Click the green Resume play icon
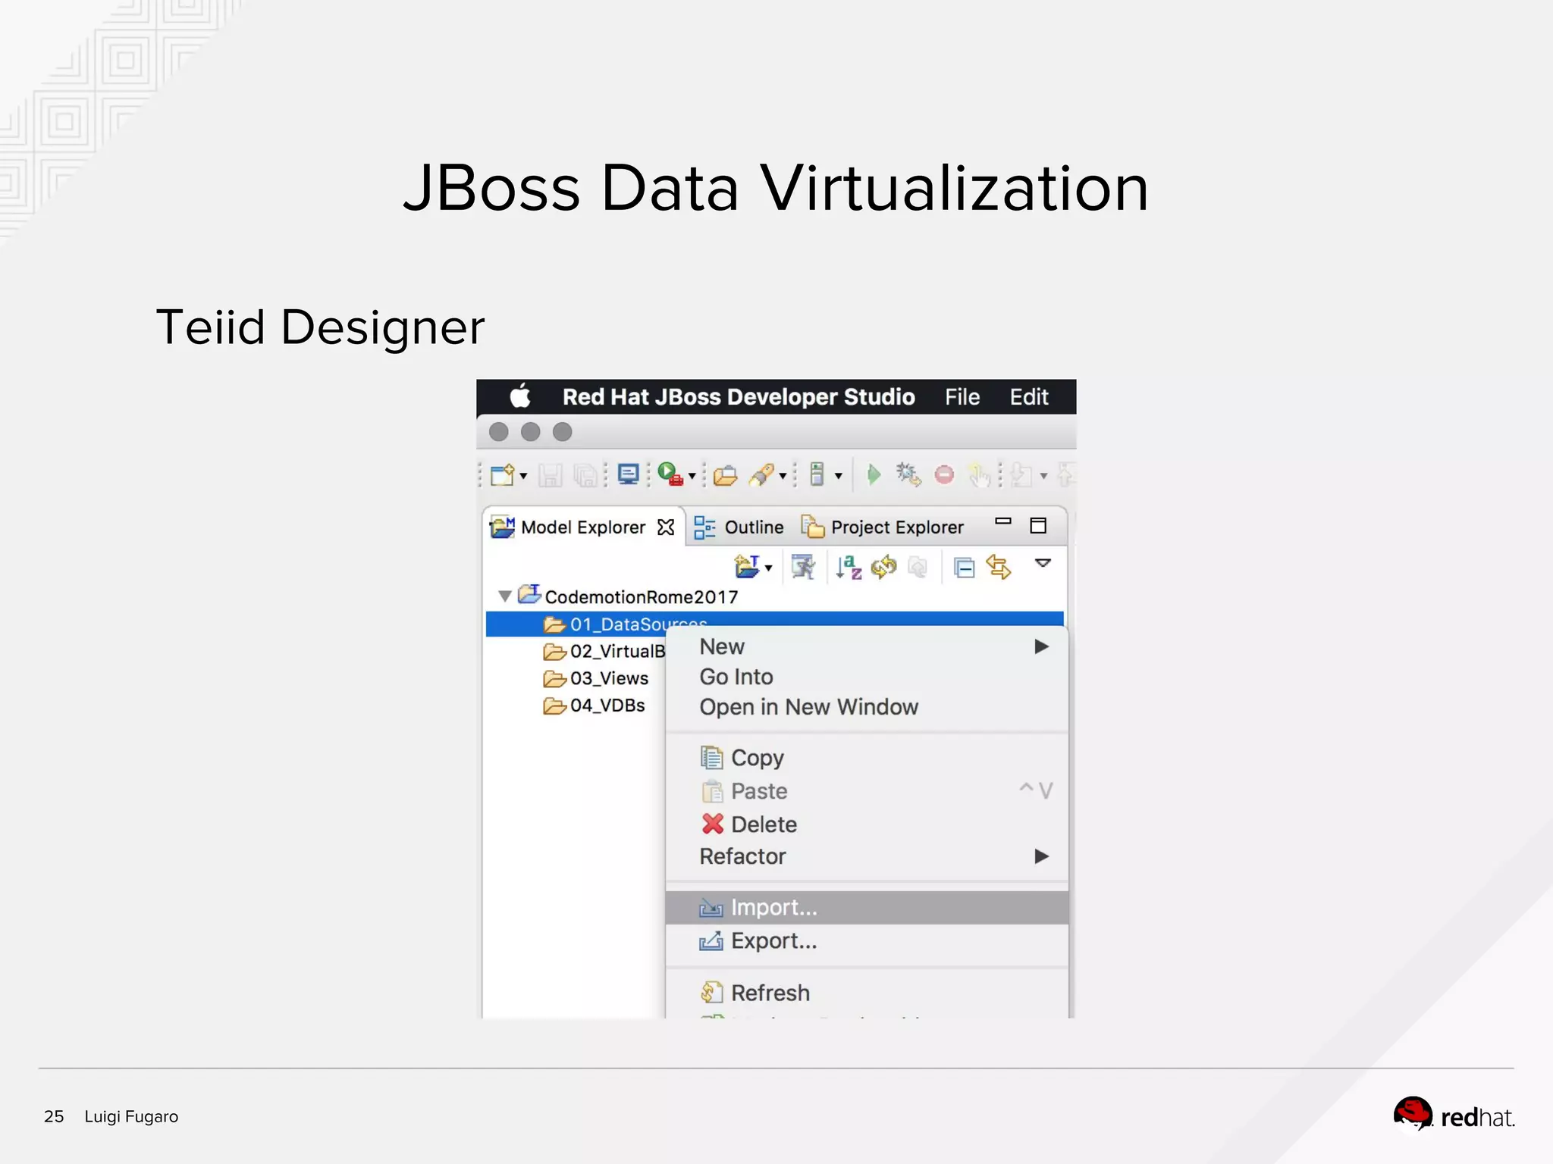 (x=874, y=475)
